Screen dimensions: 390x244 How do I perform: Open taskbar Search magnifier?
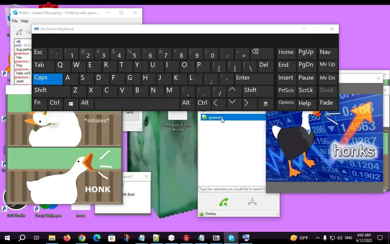tap(22, 238)
